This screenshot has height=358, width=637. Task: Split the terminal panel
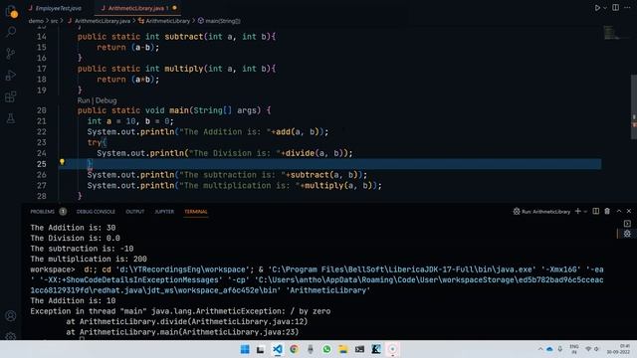point(595,211)
